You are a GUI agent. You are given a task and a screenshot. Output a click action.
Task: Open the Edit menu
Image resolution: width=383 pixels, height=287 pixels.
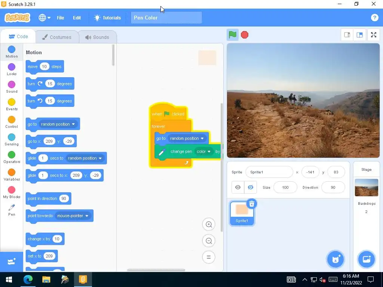click(x=77, y=18)
